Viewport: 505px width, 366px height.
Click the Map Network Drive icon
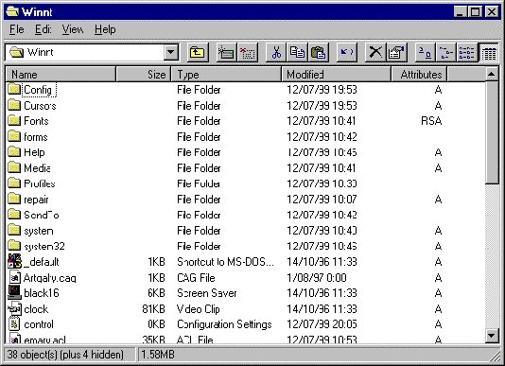click(x=226, y=52)
